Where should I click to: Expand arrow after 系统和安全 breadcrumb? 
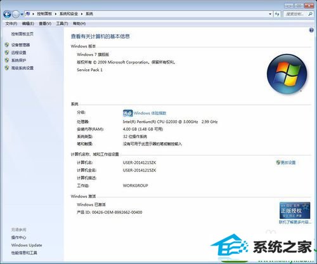[x=82, y=14]
